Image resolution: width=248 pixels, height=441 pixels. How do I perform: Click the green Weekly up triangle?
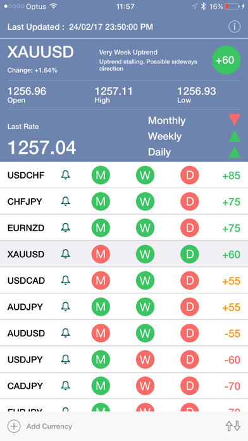[234, 136]
